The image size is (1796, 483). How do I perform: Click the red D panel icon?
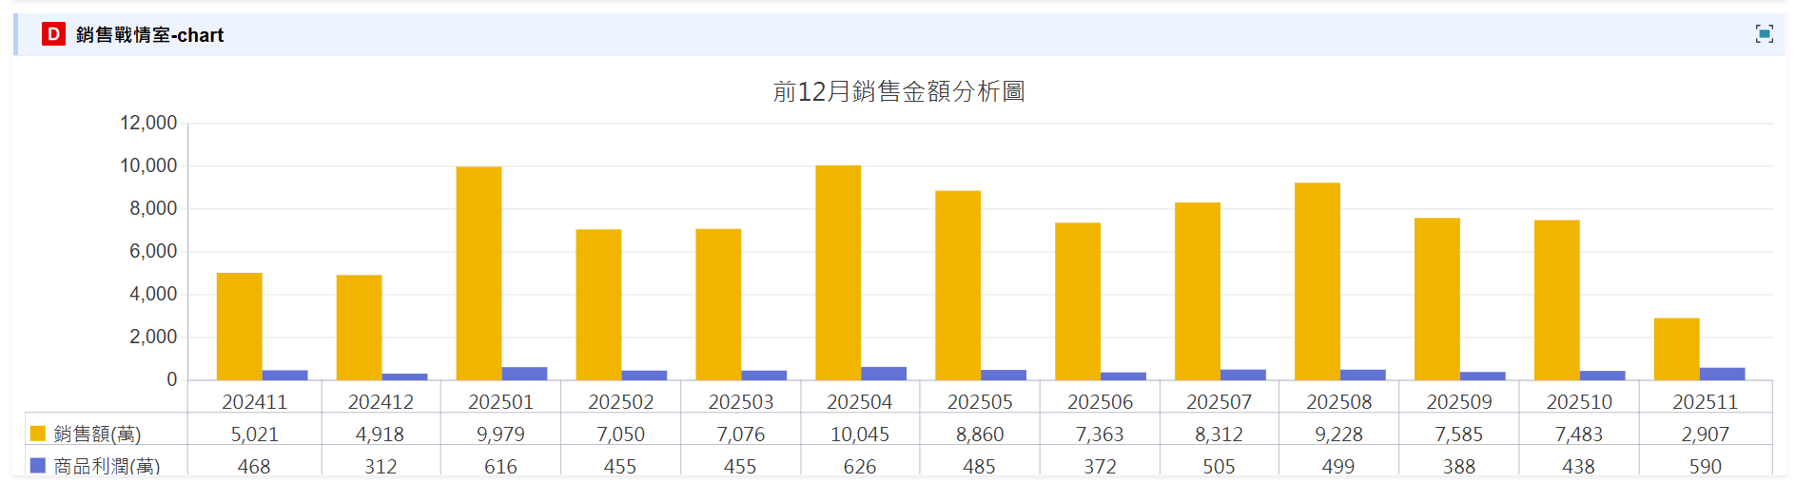(x=53, y=34)
